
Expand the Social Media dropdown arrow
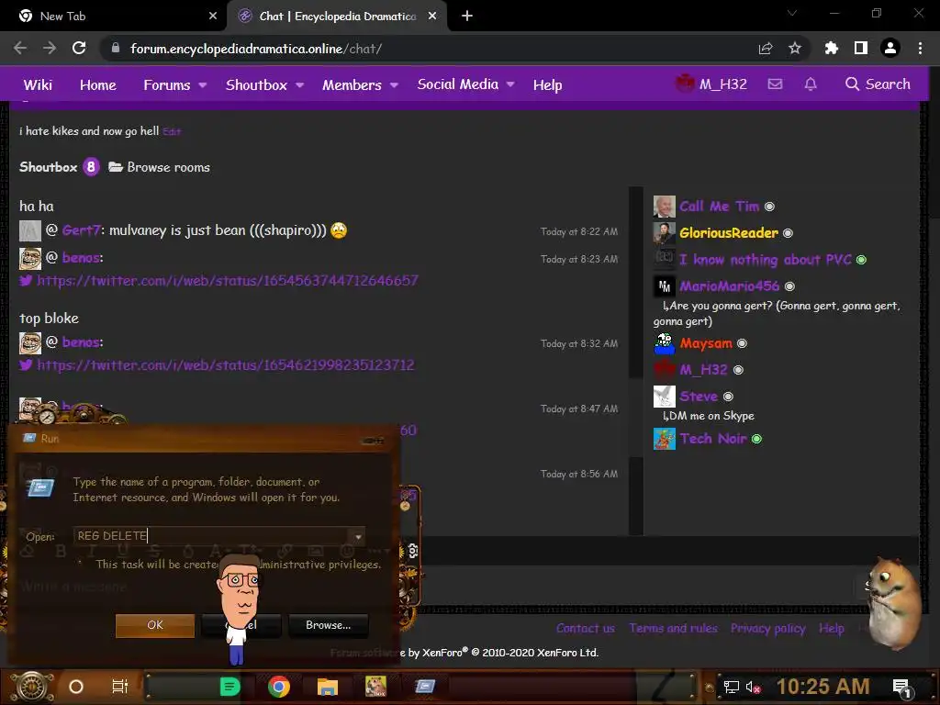click(510, 84)
